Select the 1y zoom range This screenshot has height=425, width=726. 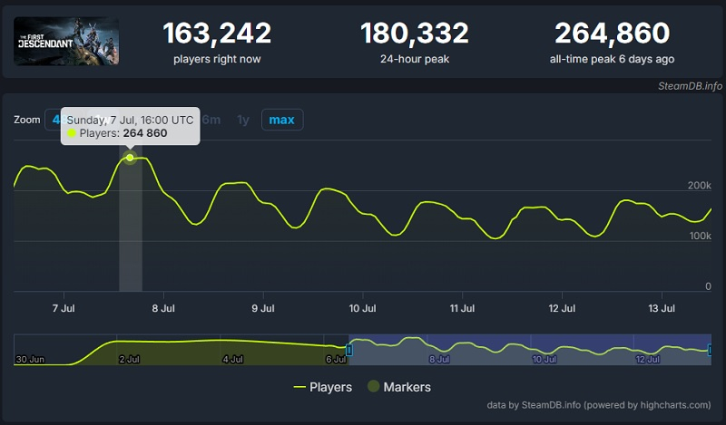(243, 120)
